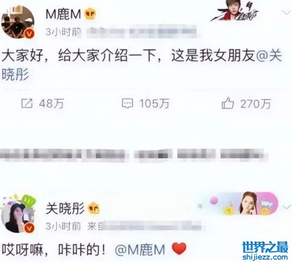This screenshot has width=292, height=263.
Task: Click the M鹿M username at top
Action: [64, 14]
